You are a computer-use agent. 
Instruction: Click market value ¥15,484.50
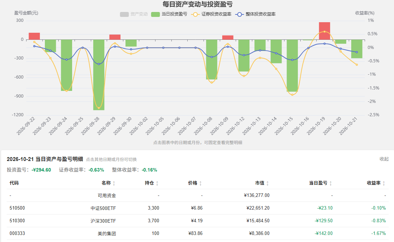258,221
